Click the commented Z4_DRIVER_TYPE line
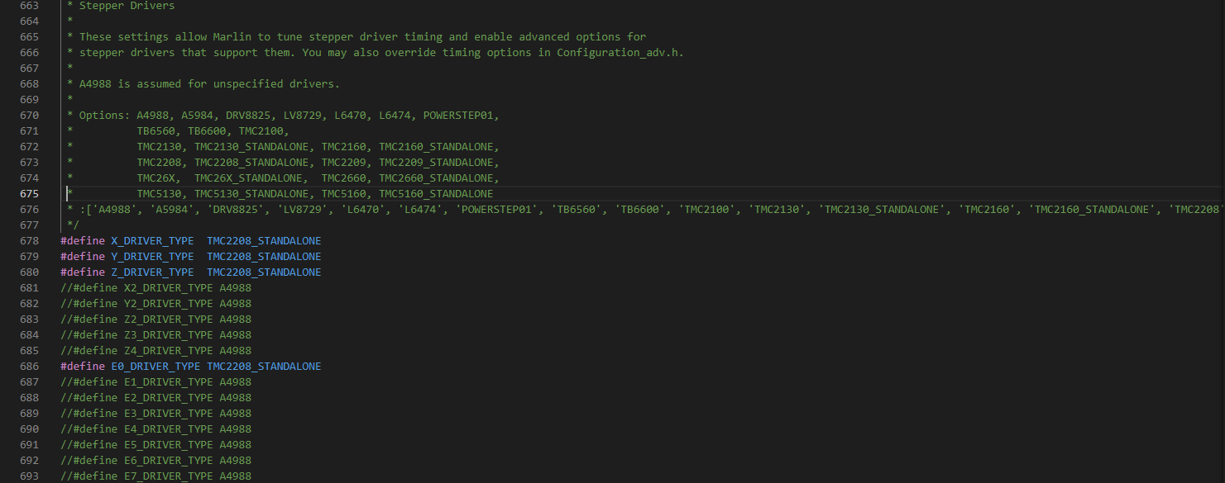The image size is (1225, 483). pyautogui.click(x=156, y=351)
